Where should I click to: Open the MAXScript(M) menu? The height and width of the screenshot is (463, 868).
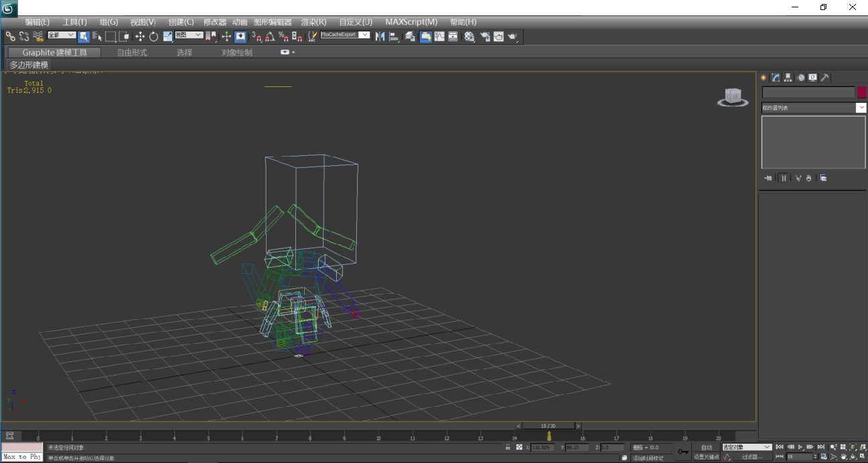click(x=411, y=22)
